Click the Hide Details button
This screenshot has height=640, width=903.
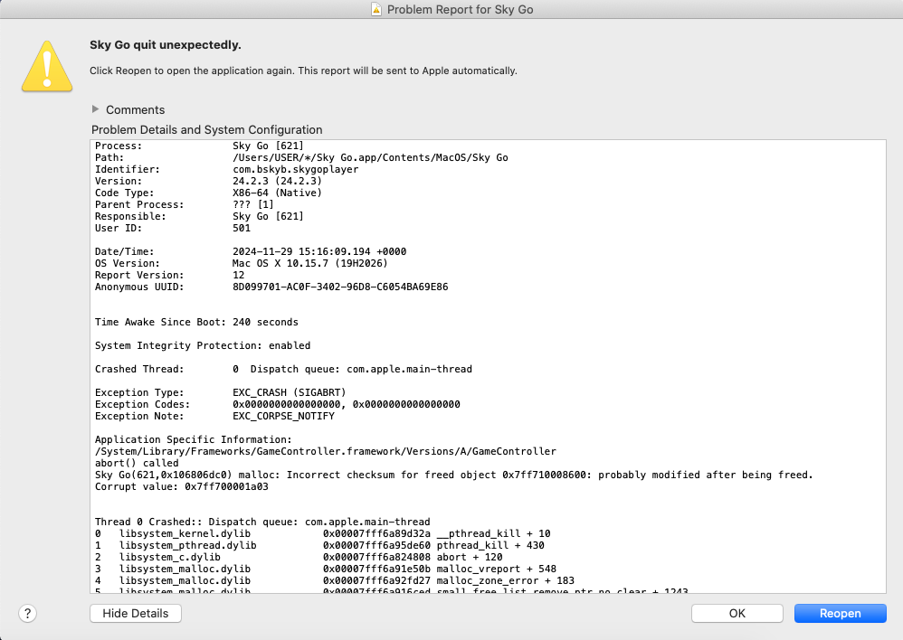point(136,614)
